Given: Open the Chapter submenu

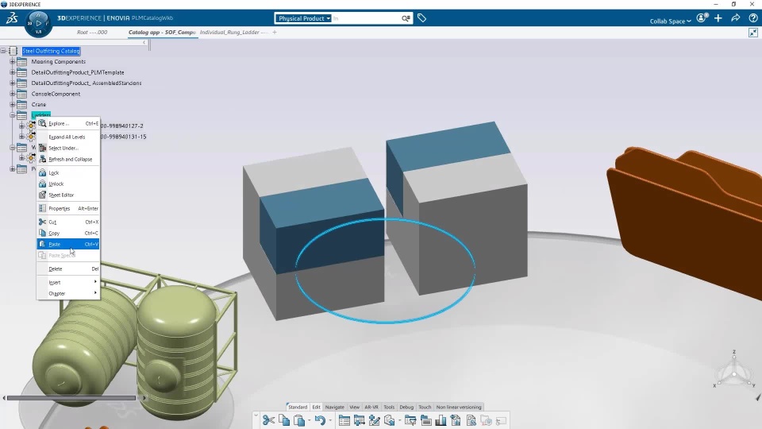Looking at the screenshot, I should [68, 293].
